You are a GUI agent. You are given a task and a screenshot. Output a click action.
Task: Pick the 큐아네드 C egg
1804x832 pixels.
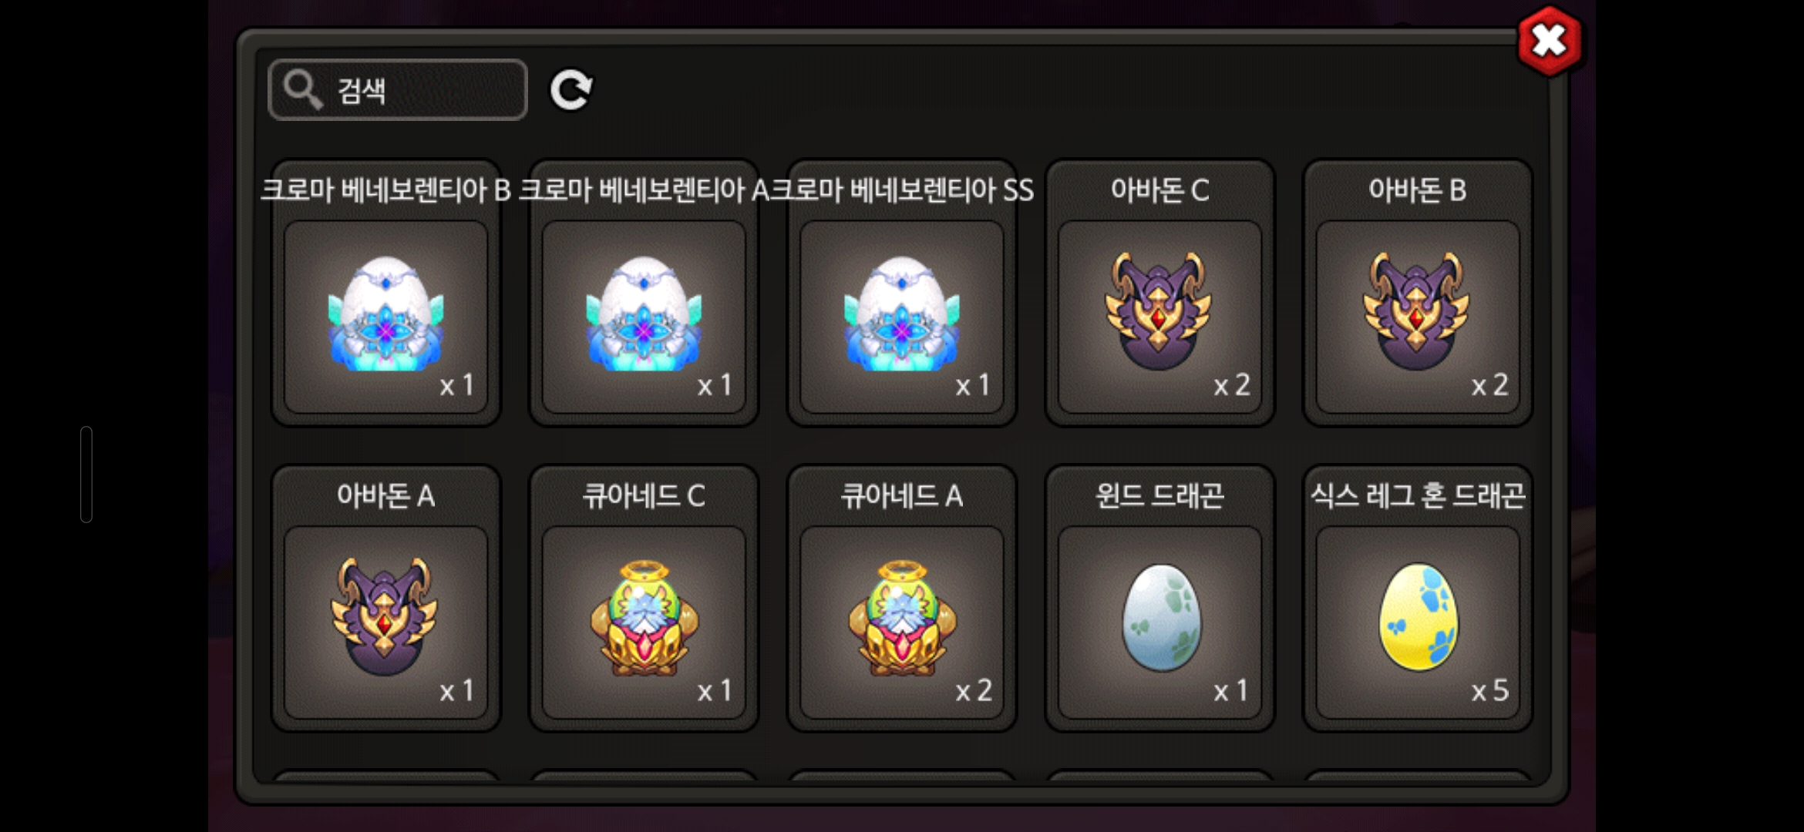point(644,622)
